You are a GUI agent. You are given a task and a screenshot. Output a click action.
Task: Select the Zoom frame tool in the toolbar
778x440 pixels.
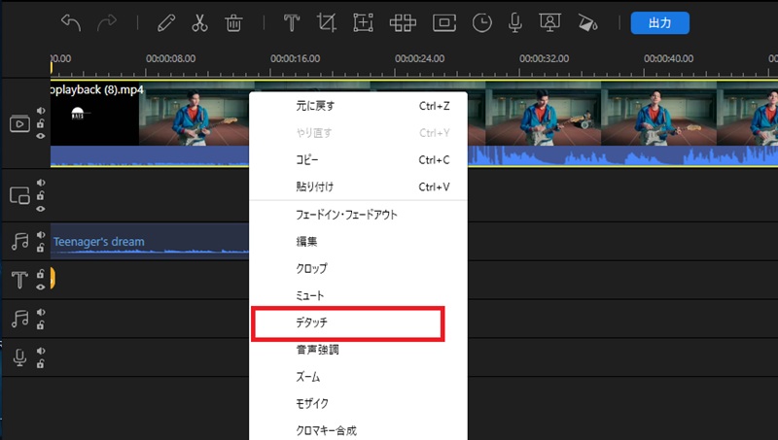point(363,22)
